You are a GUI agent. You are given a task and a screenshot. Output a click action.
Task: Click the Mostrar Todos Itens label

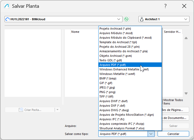pyautogui.click(x=173, y=102)
